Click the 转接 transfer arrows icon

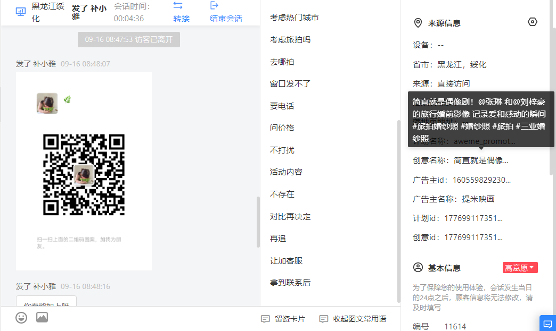click(178, 5)
